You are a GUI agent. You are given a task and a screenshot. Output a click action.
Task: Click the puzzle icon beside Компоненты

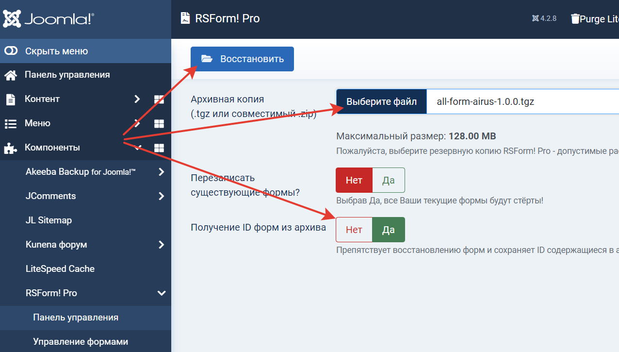point(11,148)
